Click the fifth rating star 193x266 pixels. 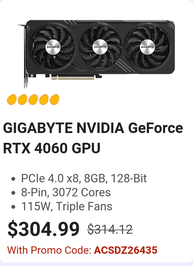click(x=55, y=99)
